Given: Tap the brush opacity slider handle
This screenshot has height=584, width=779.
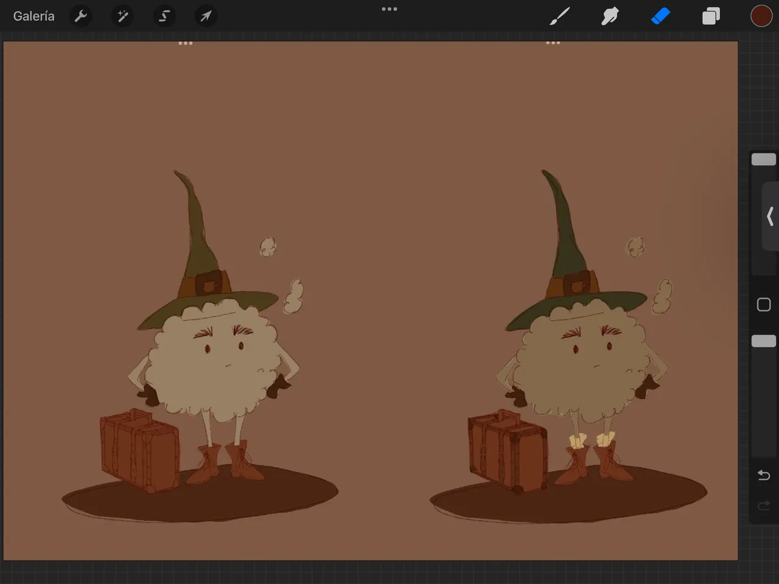Looking at the screenshot, I should pyautogui.click(x=764, y=341).
